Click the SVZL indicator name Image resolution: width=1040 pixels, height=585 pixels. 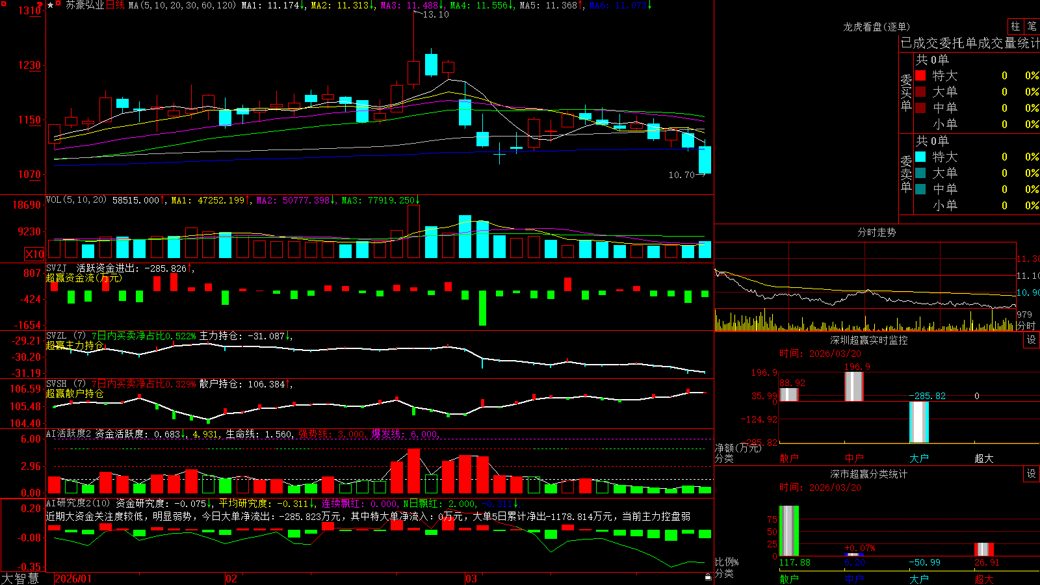[x=57, y=336]
